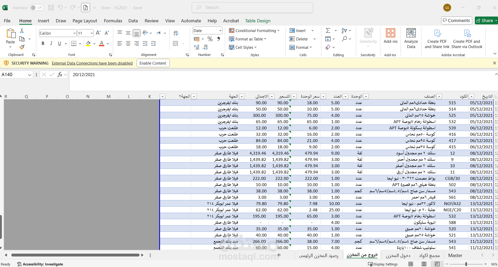Switch to دخول المخزن sheet tab
The height and width of the screenshot is (267, 498).
click(x=398, y=255)
